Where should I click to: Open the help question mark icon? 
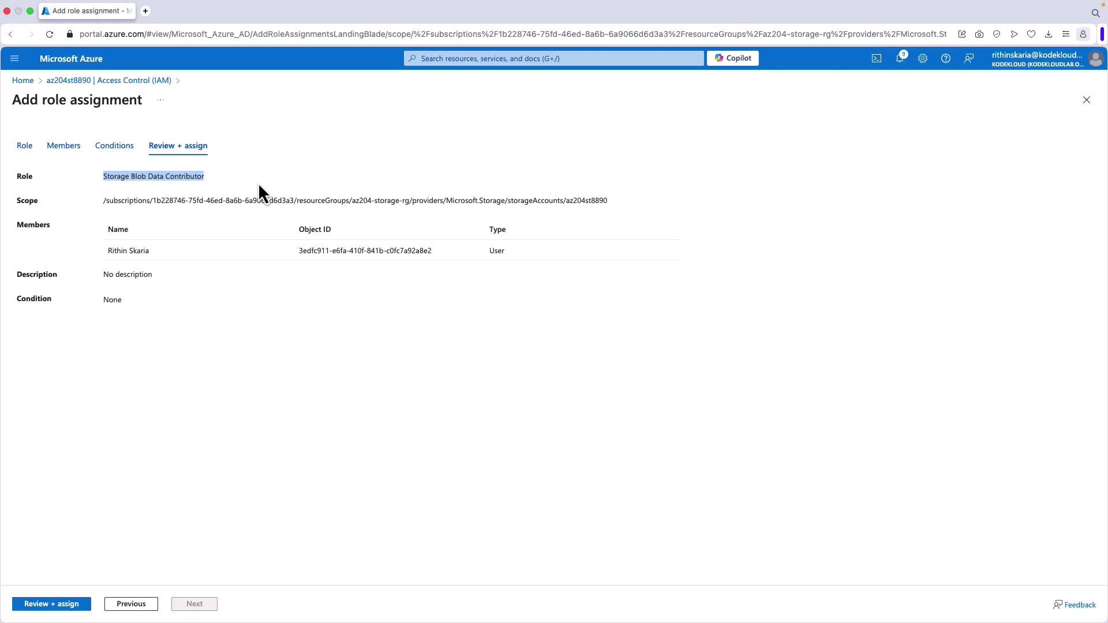946,58
